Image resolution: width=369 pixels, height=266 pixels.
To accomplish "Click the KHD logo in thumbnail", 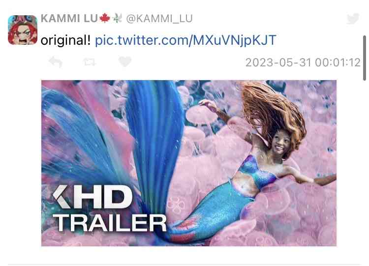I will click(x=92, y=197).
